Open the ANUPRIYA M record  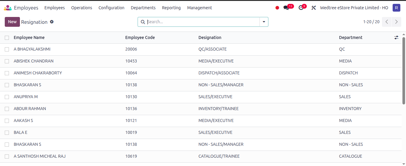pyautogui.click(x=26, y=97)
